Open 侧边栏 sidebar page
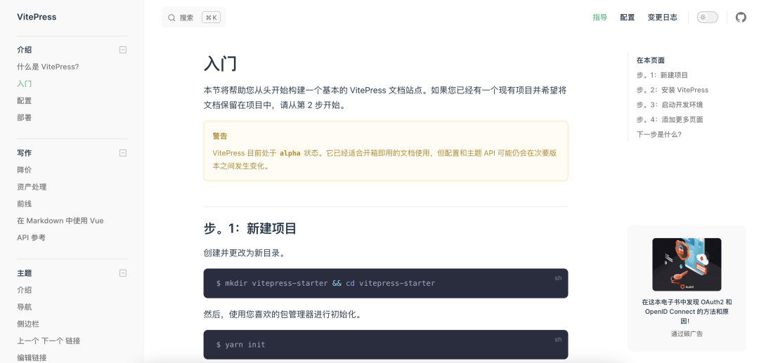 (x=28, y=324)
